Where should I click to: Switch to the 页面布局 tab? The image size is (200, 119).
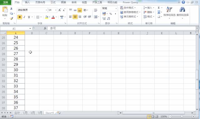[40, 2]
